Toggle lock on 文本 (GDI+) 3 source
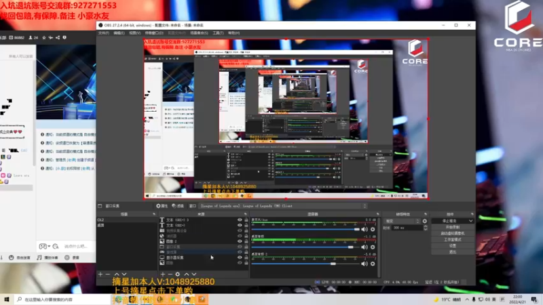Viewport: 543px width, 305px height. pos(246,220)
